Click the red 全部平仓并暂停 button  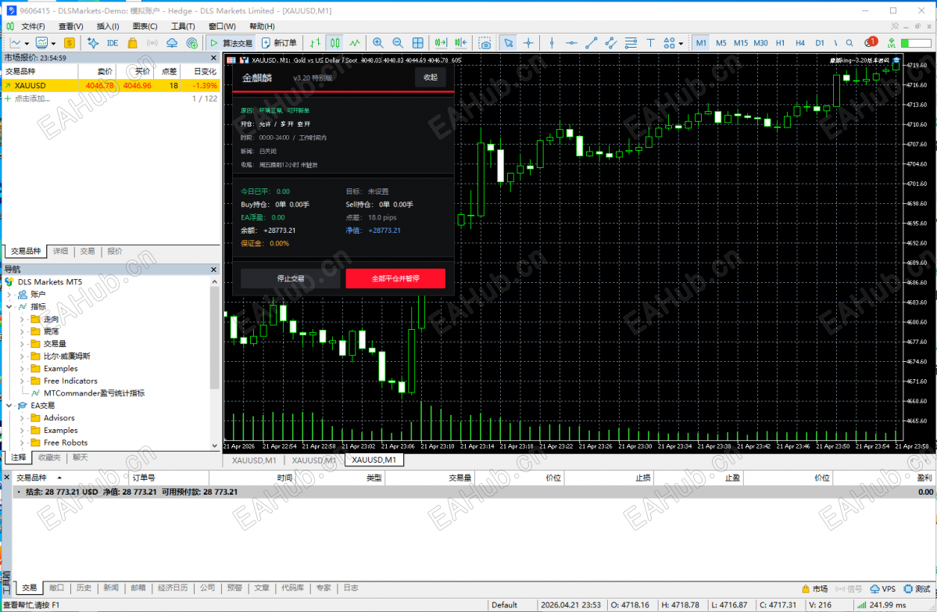click(395, 278)
